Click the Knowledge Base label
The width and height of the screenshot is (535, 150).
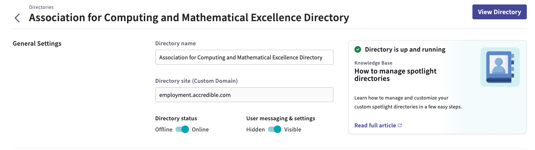point(373,63)
